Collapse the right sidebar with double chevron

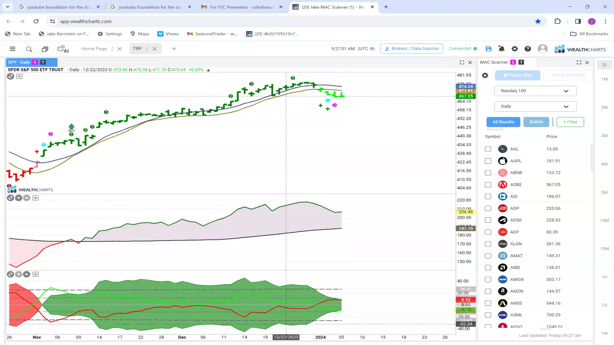click(604, 65)
